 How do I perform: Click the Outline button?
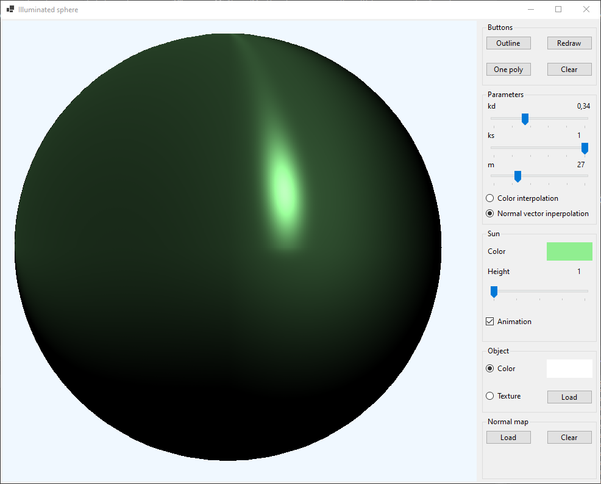508,43
